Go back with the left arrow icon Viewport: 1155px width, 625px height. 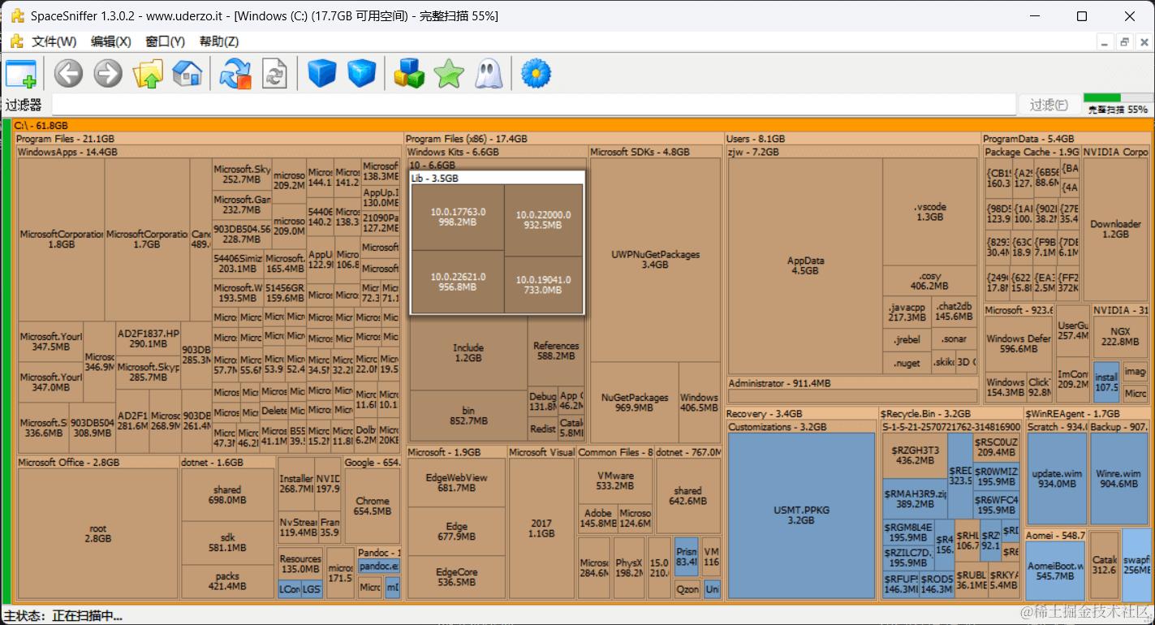tap(69, 74)
